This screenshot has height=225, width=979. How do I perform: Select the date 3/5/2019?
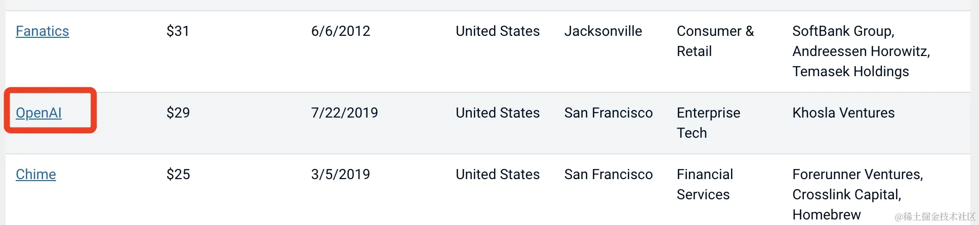point(341,175)
